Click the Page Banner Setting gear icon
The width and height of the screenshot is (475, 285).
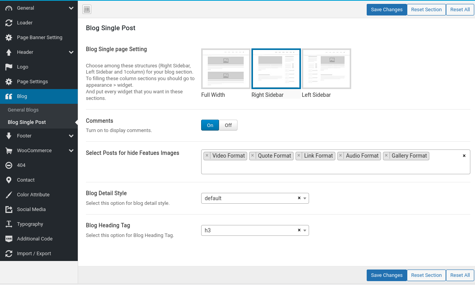point(9,38)
